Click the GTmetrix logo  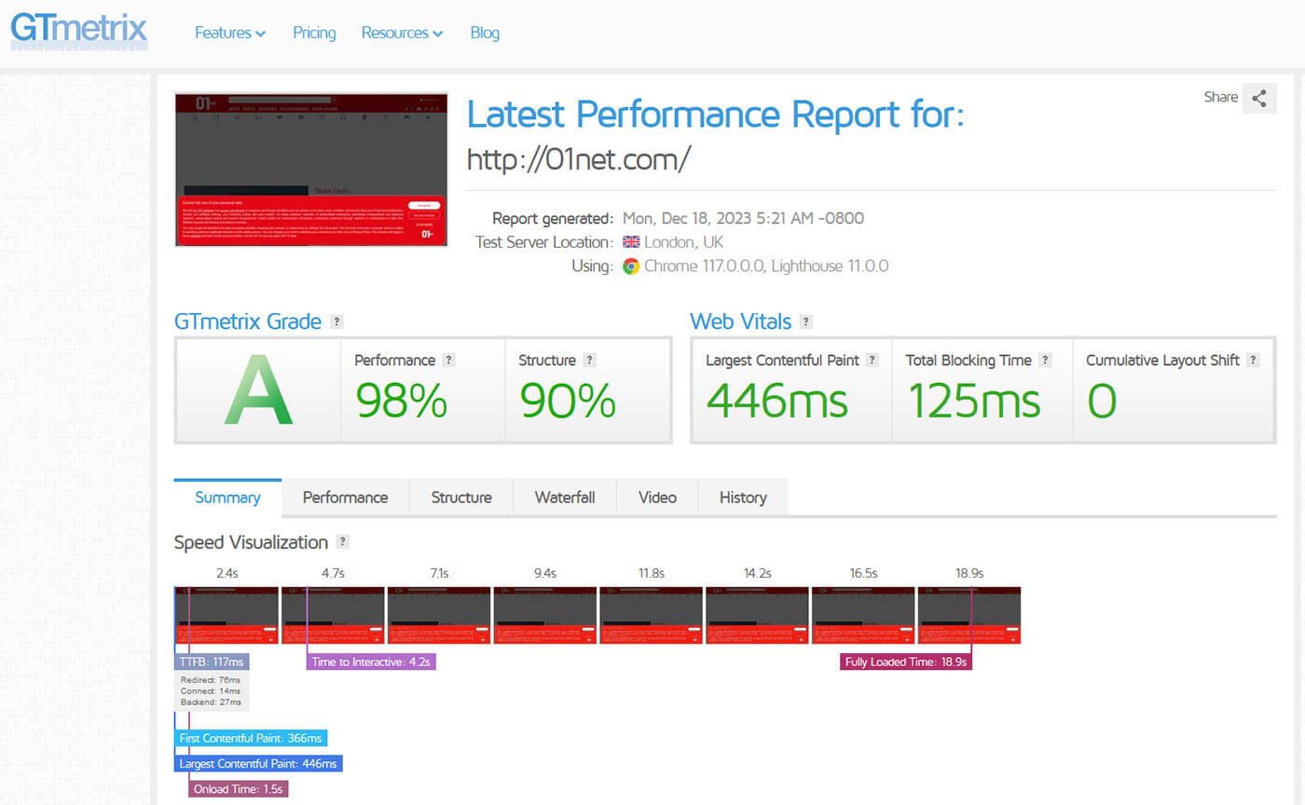click(78, 31)
